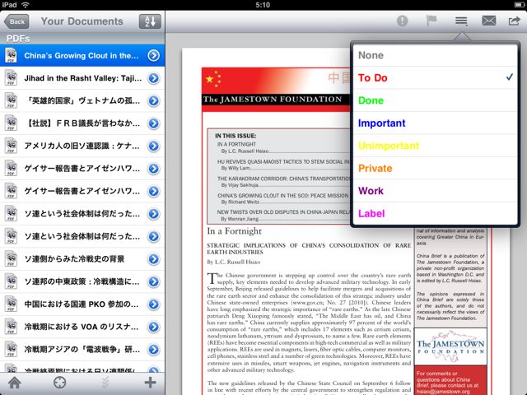The height and width of the screenshot is (395, 527).
Task: Tap PDF icon of China's Growing Clout
Action: tap(11, 55)
